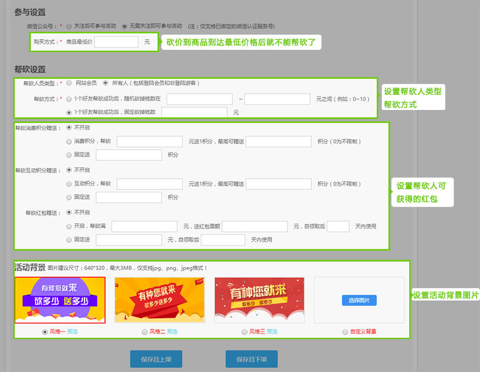The image size is (480, 372).
Task: Choose 网站会员 as the helper type
Action: point(69,83)
